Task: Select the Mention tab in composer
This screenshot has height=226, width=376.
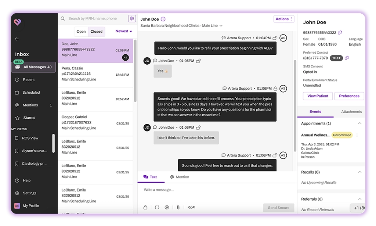Action: [x=180, y=177]
